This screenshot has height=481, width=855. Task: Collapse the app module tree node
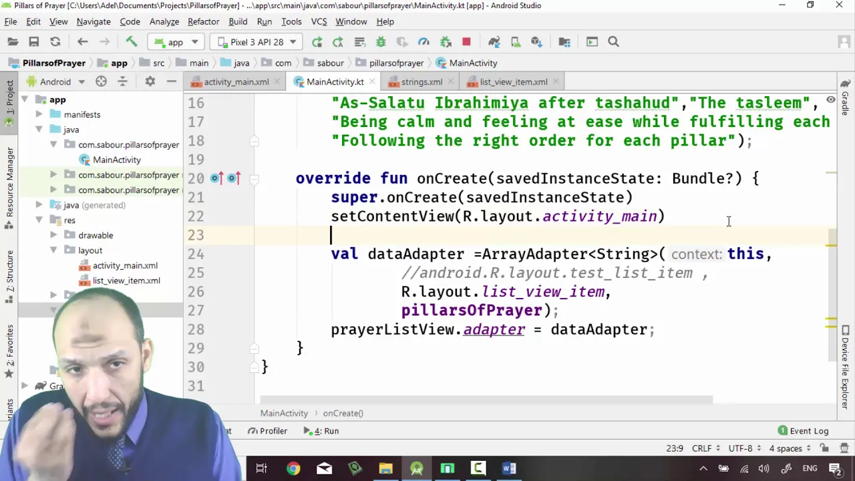pos(24,100)
